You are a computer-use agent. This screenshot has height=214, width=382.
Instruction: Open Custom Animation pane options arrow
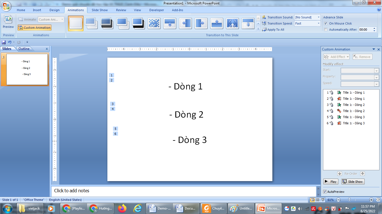pos(374,49)
